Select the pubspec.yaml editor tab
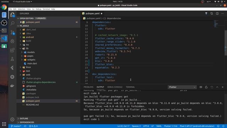The height and width of the screenshot is (128, 227). point(92,14)
